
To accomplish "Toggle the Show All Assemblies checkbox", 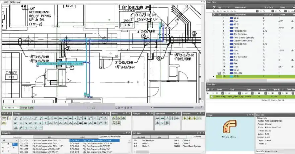I will (100, 137).
